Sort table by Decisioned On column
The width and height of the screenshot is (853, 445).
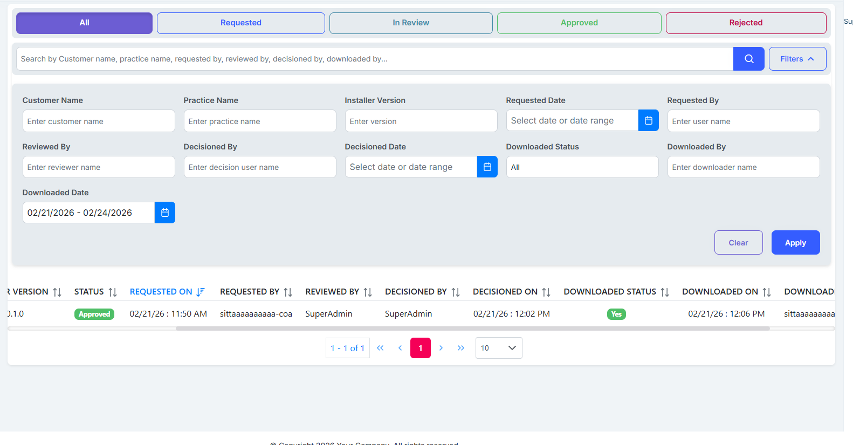pos(546,292)
